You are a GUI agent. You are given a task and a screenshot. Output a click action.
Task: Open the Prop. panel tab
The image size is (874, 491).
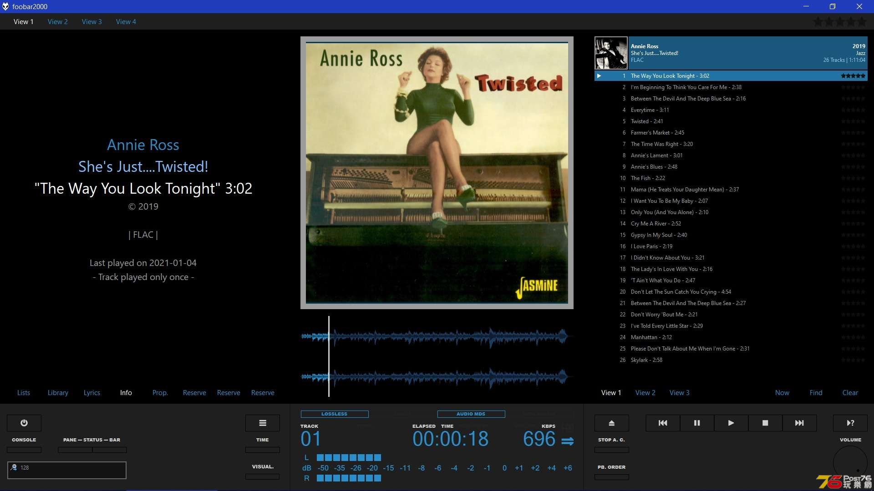tap(160, 392)
